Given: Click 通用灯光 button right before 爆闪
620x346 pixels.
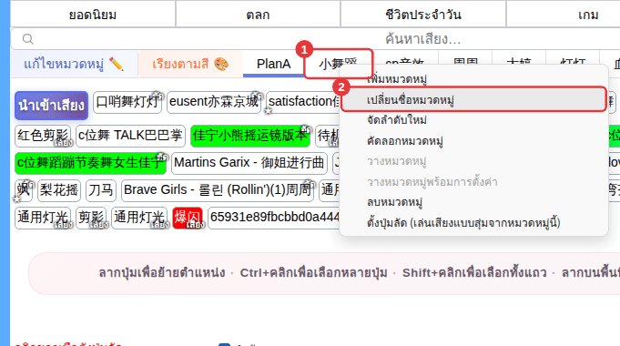Looking at the screenshot, I should [x=139, y=218].
